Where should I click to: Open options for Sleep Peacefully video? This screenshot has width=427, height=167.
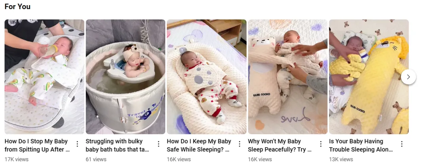click(x=321, y=144)
